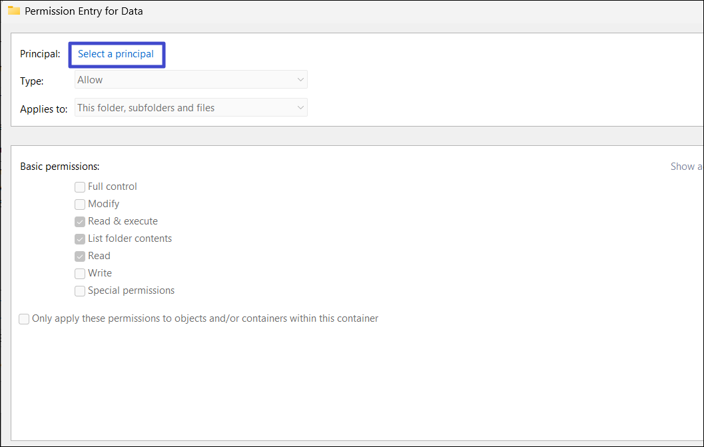
Task: Open the Applies to dropdown for this folder
Action: [x=190, y=108]
